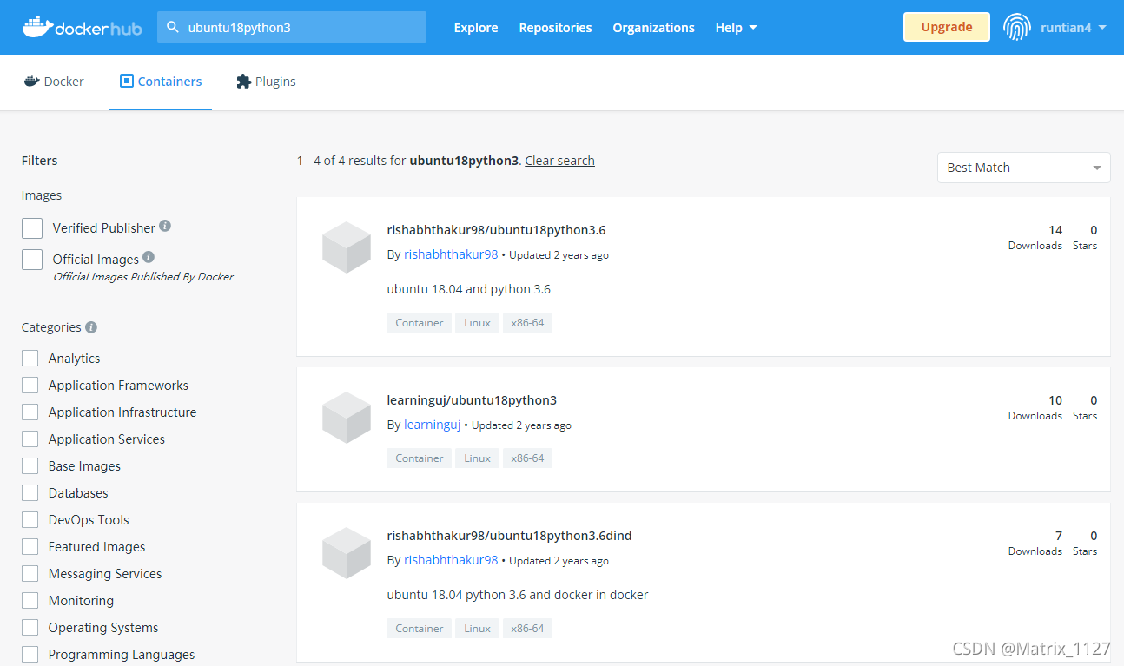The width and height of the screenshot is (1124, 666).
Task: Open the runtian4 account dropdown
Action: [x=1073, y=27]
